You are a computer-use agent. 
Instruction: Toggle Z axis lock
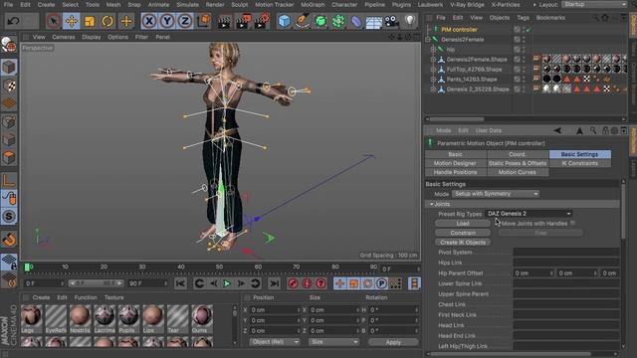tap(185, 21)
